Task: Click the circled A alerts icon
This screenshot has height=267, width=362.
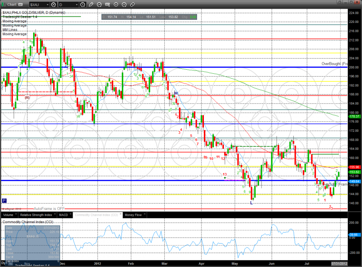Action: tap(125, 5)
